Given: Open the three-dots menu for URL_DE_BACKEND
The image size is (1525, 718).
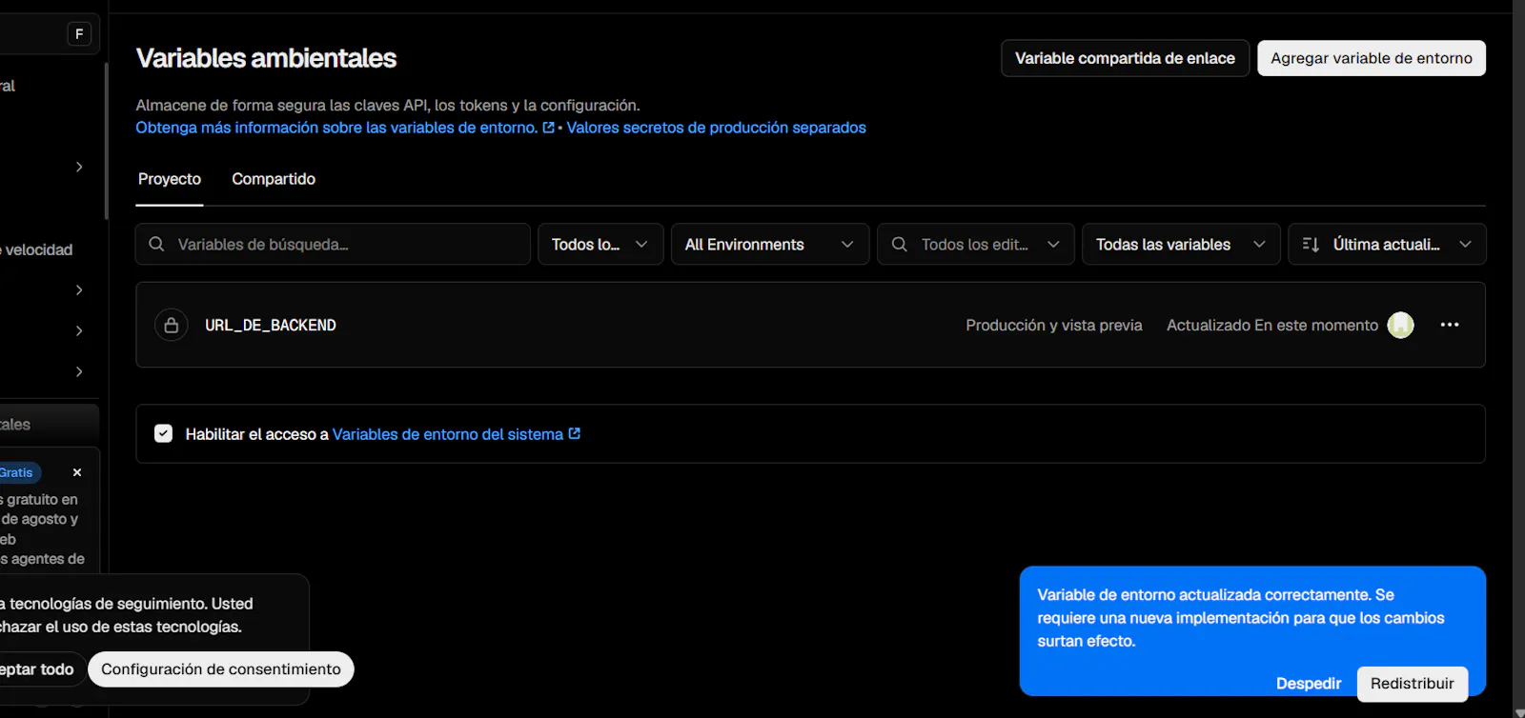Looking at the screenshot, I should [x=1450, y=325].
